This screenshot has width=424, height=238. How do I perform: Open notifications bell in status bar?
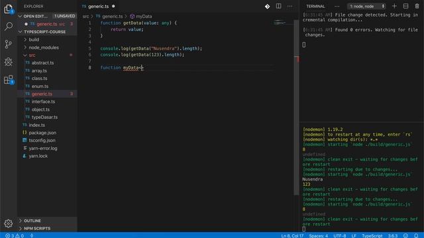pos(416,235)
